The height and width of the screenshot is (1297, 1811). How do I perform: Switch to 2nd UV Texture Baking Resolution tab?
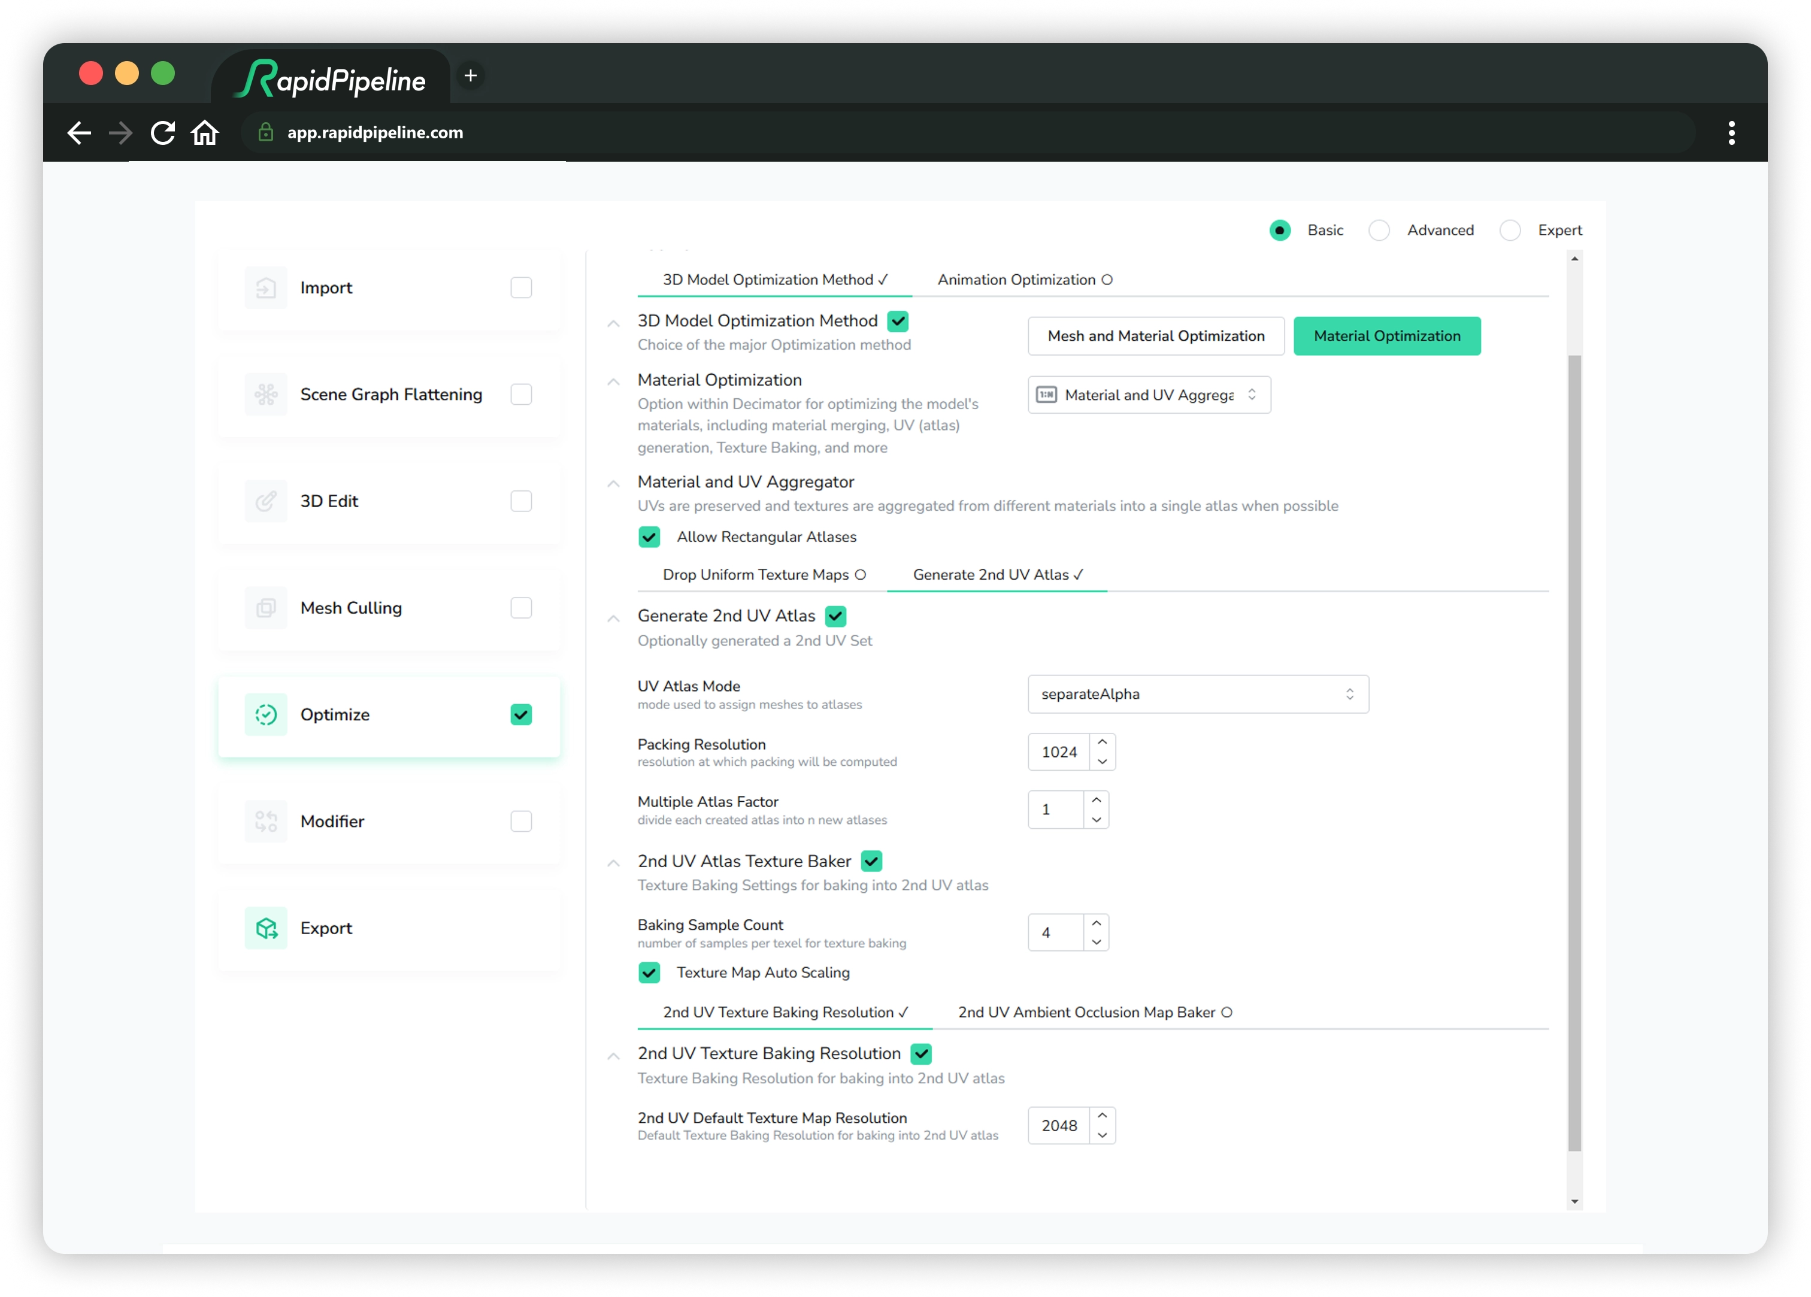pyautogui.click(x=785, y=1013)
